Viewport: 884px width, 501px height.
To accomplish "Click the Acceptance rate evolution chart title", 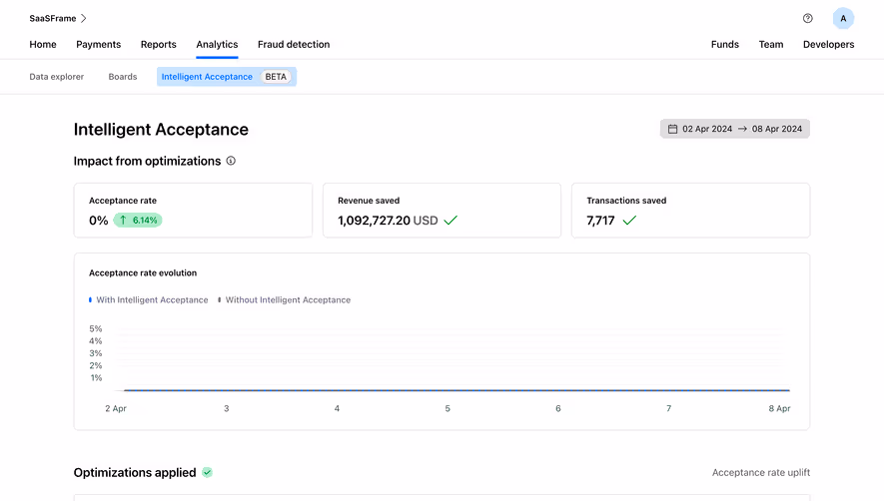I will click(x=143, y=272).
